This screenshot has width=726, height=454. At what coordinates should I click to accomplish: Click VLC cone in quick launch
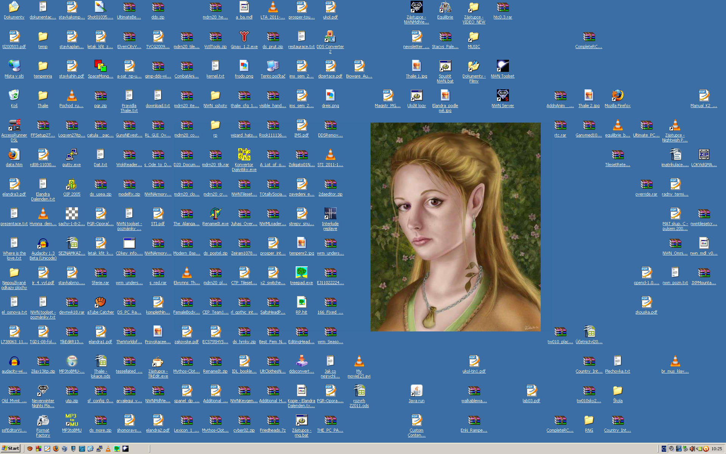pyautogui.click(x=108, y=449)
